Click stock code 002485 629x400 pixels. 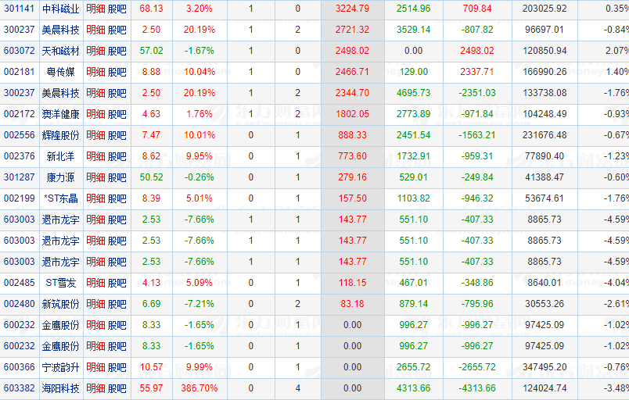pos(20,283)
